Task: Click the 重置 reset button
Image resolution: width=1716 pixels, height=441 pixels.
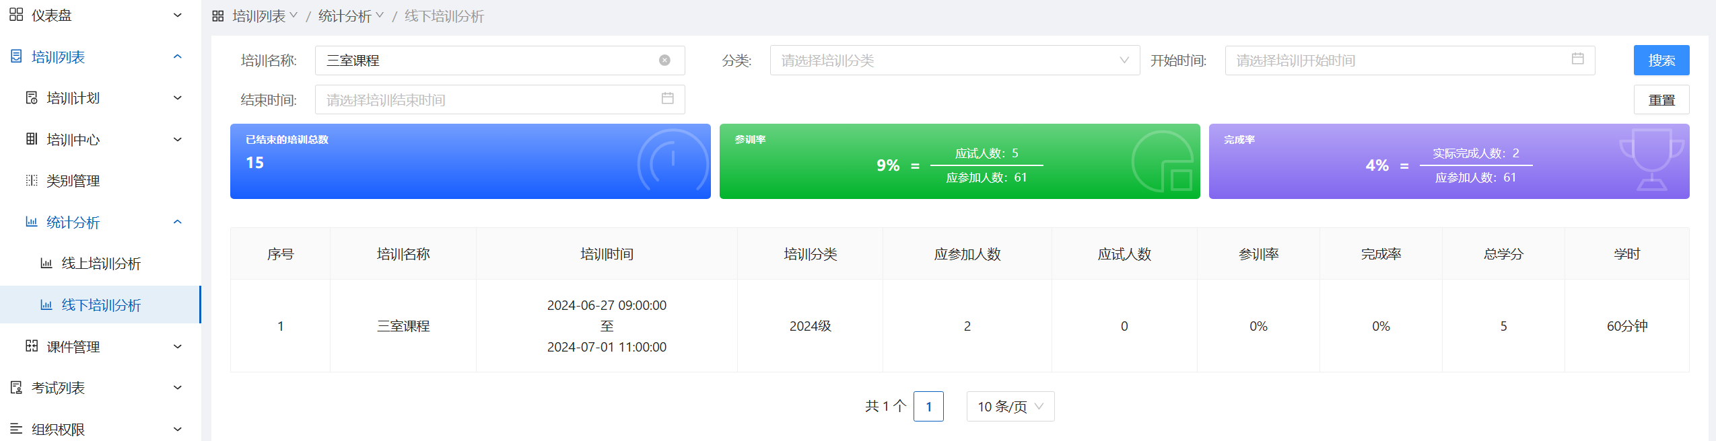Action: (x=1661, y=100)
